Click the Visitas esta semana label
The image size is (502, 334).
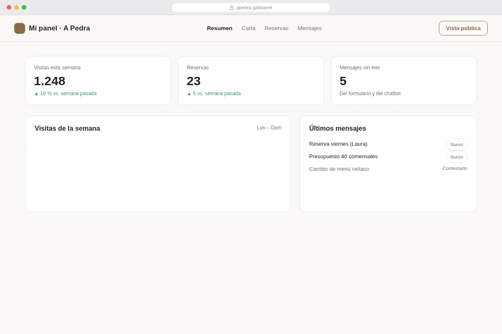[x=57, y=68]
